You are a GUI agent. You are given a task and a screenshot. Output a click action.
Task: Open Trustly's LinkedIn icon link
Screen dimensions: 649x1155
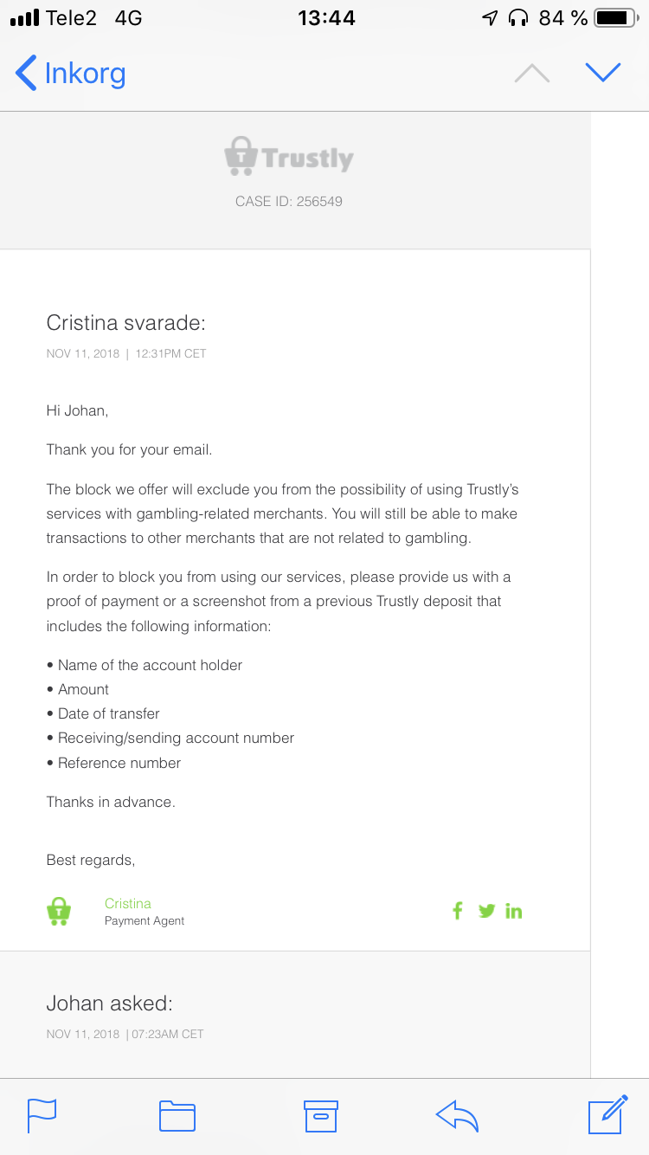point(514,911)
